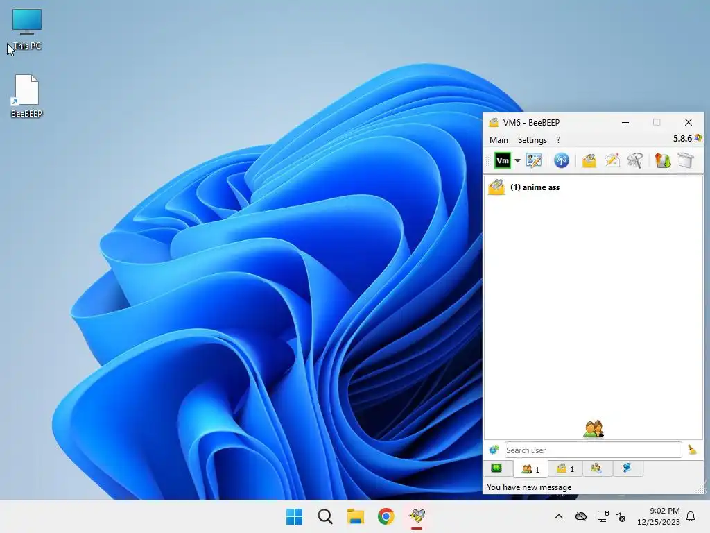Select the This PC desktop icon

click(x=27, y=29)
